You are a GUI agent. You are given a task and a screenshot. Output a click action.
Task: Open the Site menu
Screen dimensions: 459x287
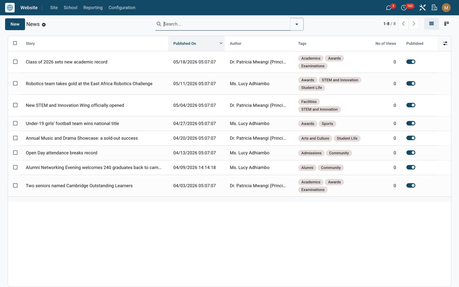(x=54, y=8)
